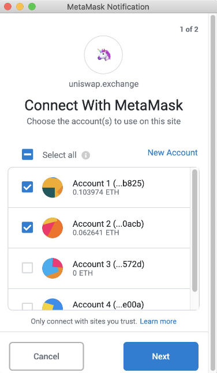
Task: Click the Uniswap unicorn site icon
Action: (x=103, y=55)
